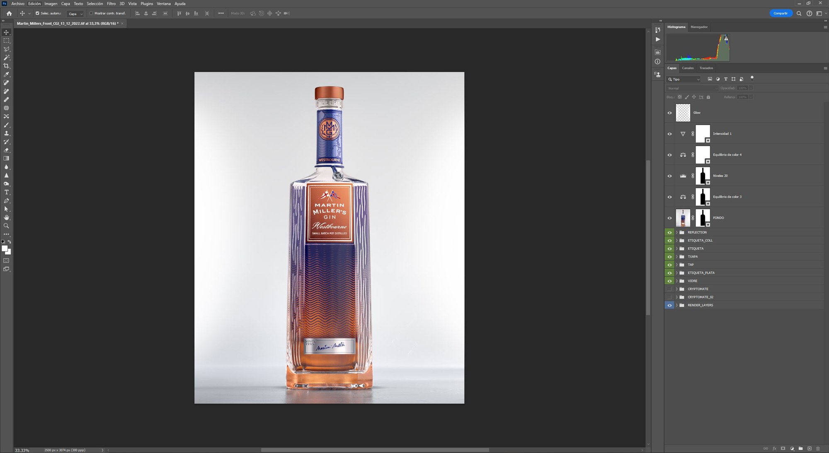Expand the ETIQUETA_COLL group

(x=677, y=241)
